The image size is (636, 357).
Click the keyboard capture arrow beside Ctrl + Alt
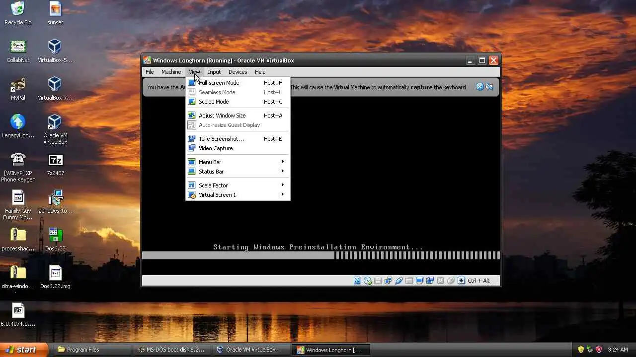point(461,281)
